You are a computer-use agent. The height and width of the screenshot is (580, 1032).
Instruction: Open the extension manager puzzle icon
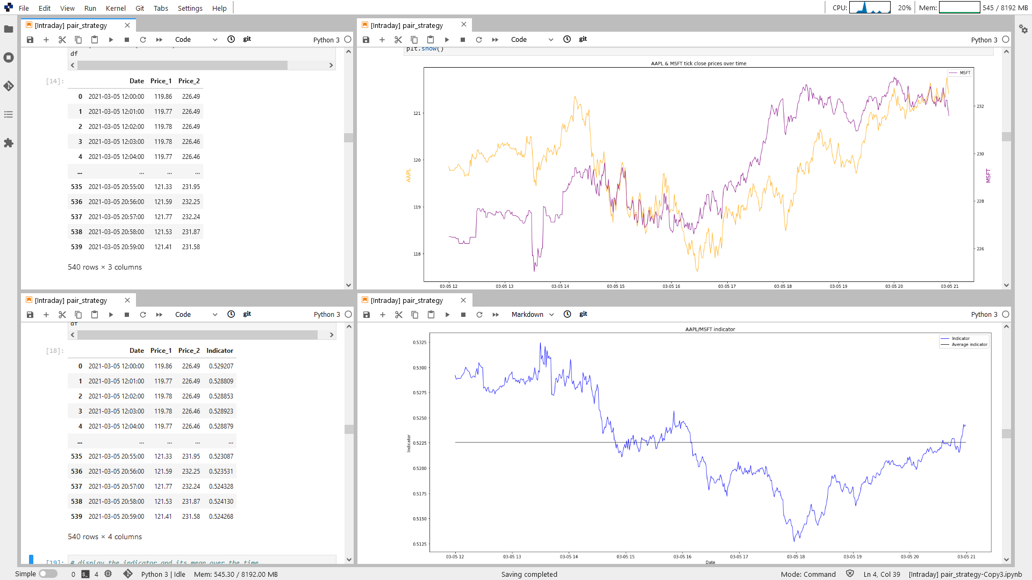pyautogui.click(x=9, y=143)
